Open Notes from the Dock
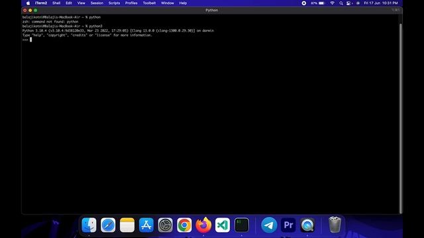 click(x=127, y=225)
